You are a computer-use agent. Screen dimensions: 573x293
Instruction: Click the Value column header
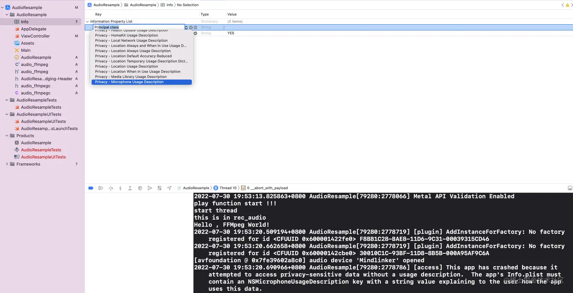tap(232, 14)
